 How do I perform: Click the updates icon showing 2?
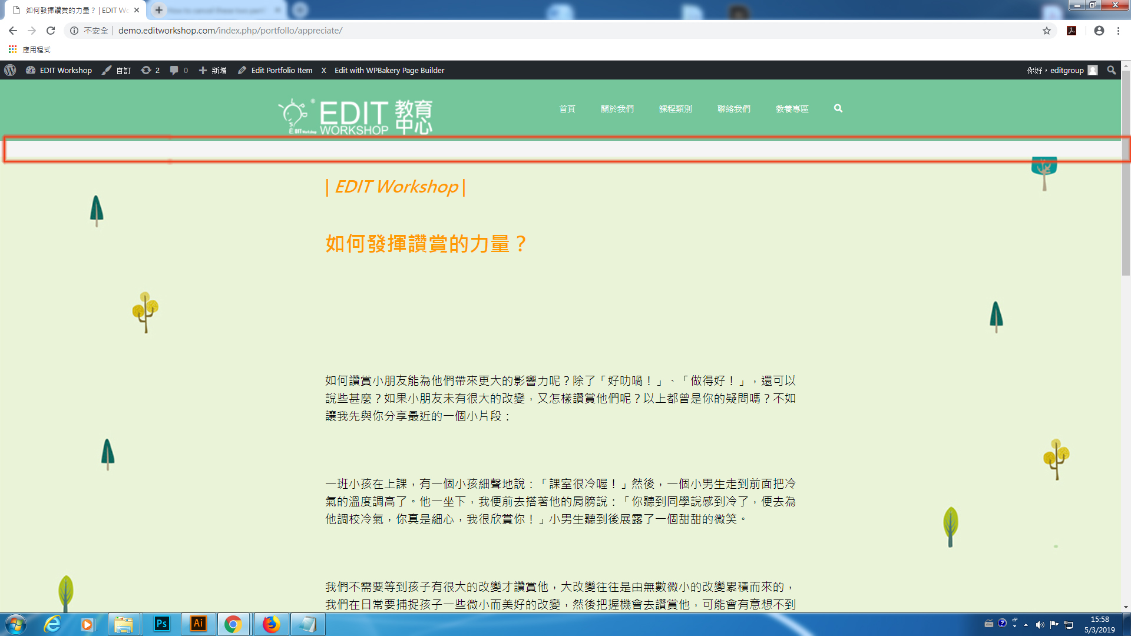(x=150, y=70)
